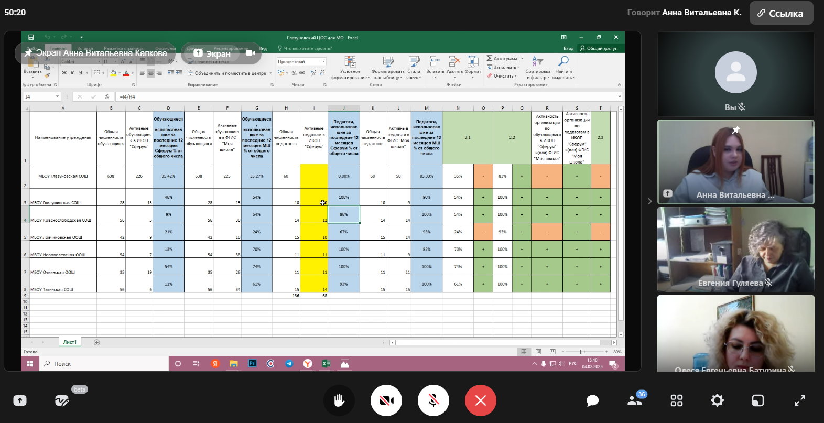
Task: Raise hand in the meeting
Action: click(339, 400)
